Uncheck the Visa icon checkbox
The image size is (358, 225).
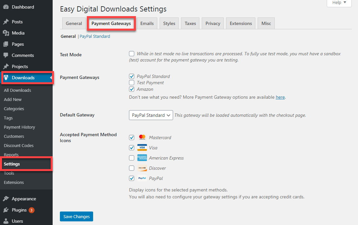[132, 148]
